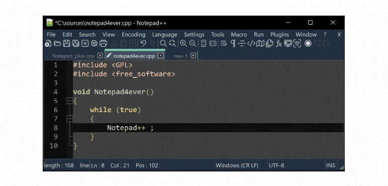Click the Replace toolbar icon
The width and height of the screenshot is (388, 186).
point(172,44)
